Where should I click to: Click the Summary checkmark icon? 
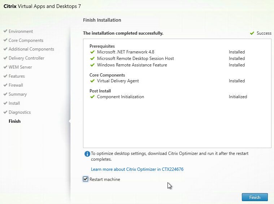pyautogui.click(x=5, y=94)
